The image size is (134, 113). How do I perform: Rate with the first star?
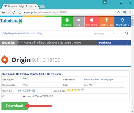(x=69, y=90)
